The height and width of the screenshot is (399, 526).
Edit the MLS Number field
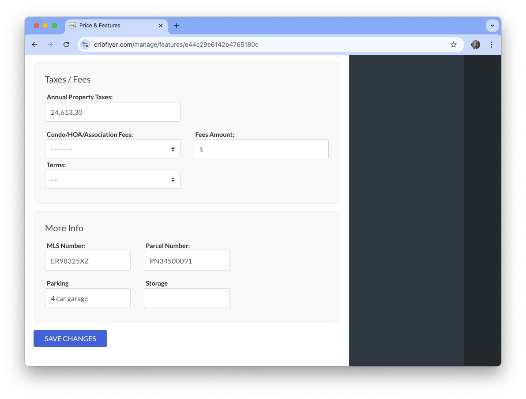tap(88, 261)
